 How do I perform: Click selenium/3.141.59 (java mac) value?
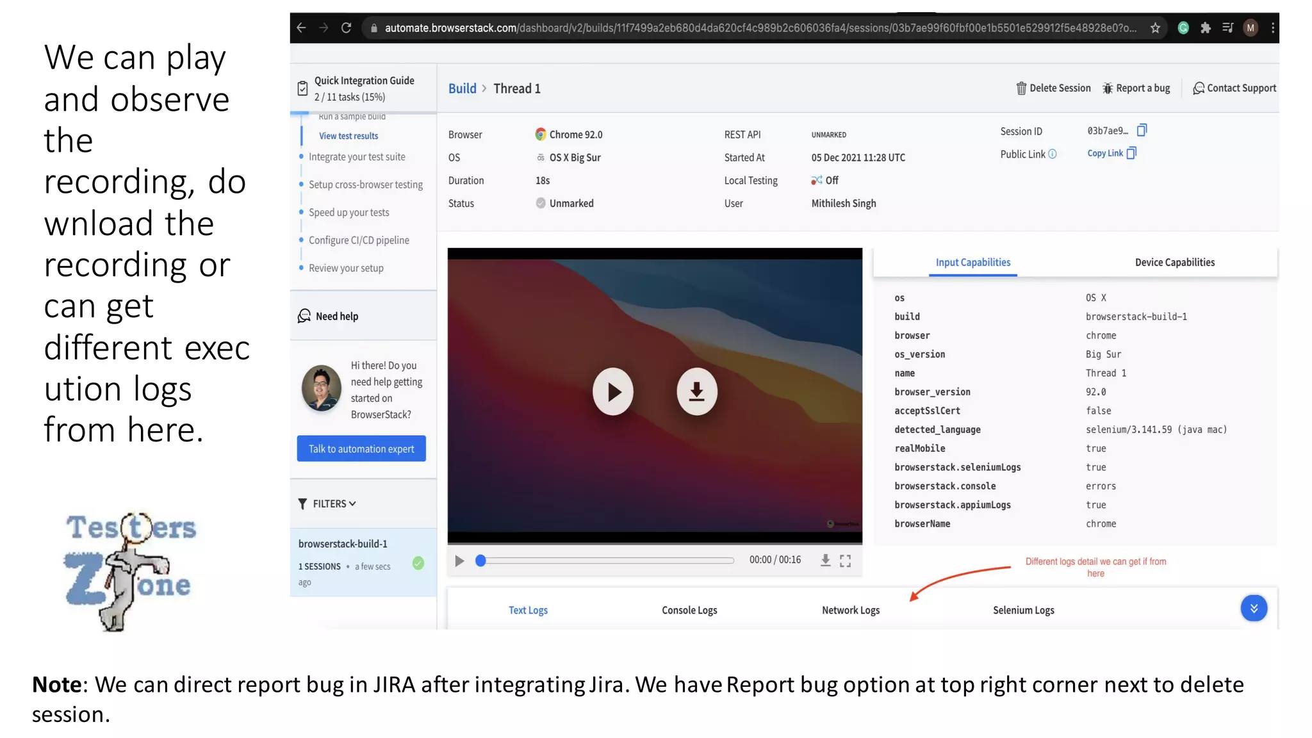click(x=1156, y=430)
